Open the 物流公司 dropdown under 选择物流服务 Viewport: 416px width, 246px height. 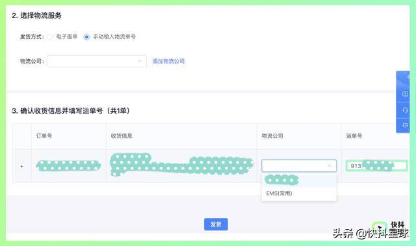pos(97,61)
